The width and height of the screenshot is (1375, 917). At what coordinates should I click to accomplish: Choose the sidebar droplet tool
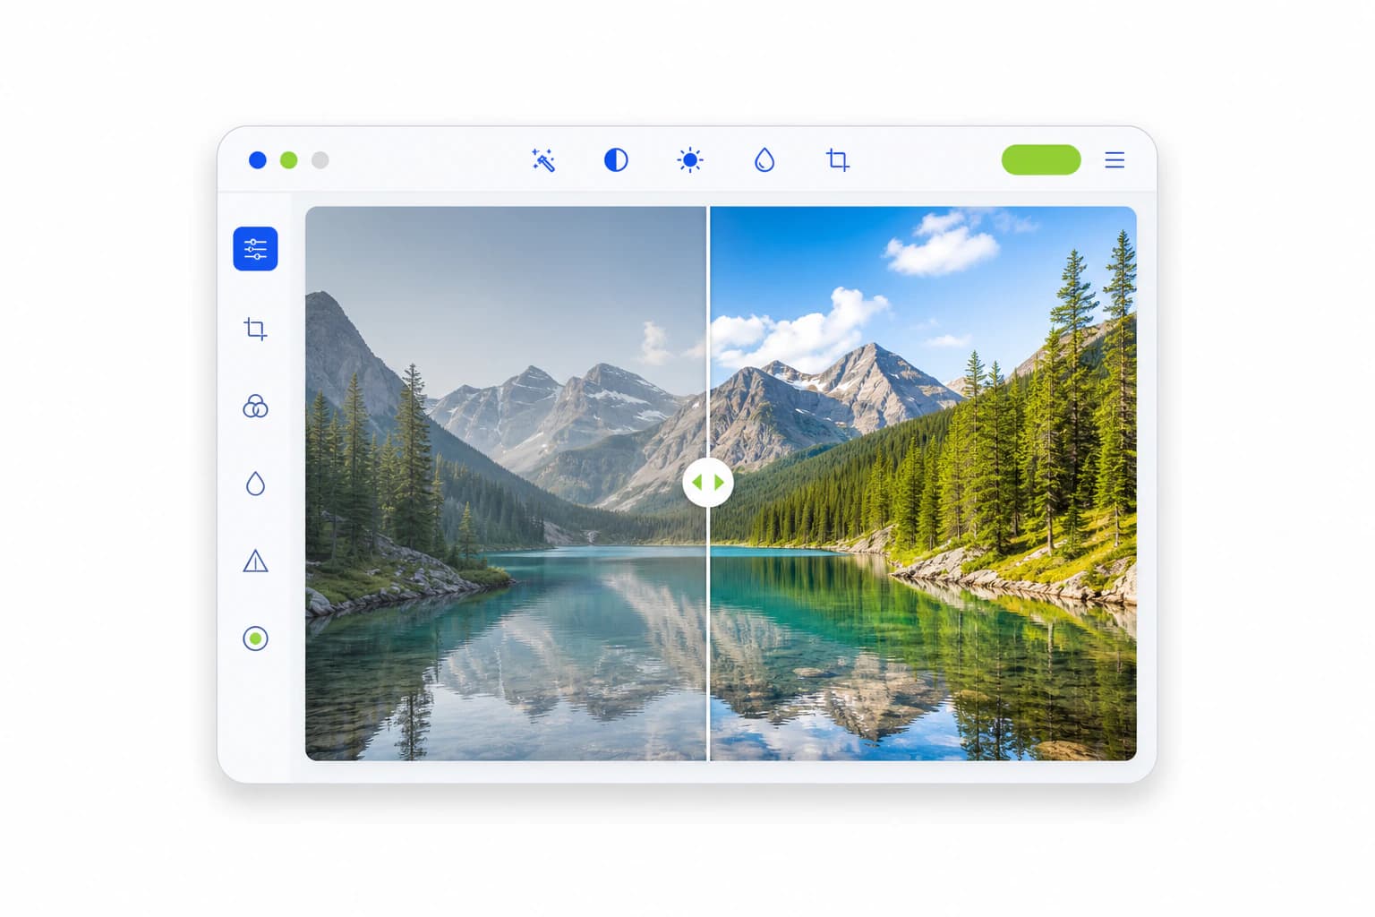click(255, 484)
